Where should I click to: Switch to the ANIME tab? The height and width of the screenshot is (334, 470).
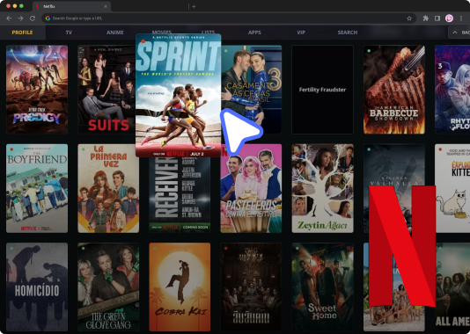click(x=115, y=33)
